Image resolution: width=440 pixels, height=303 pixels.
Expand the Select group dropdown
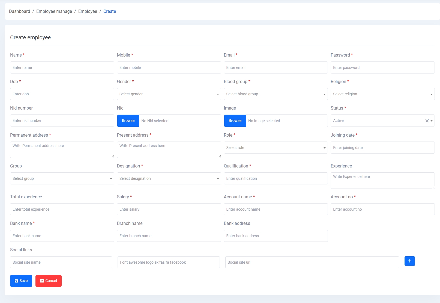[62, 178]
